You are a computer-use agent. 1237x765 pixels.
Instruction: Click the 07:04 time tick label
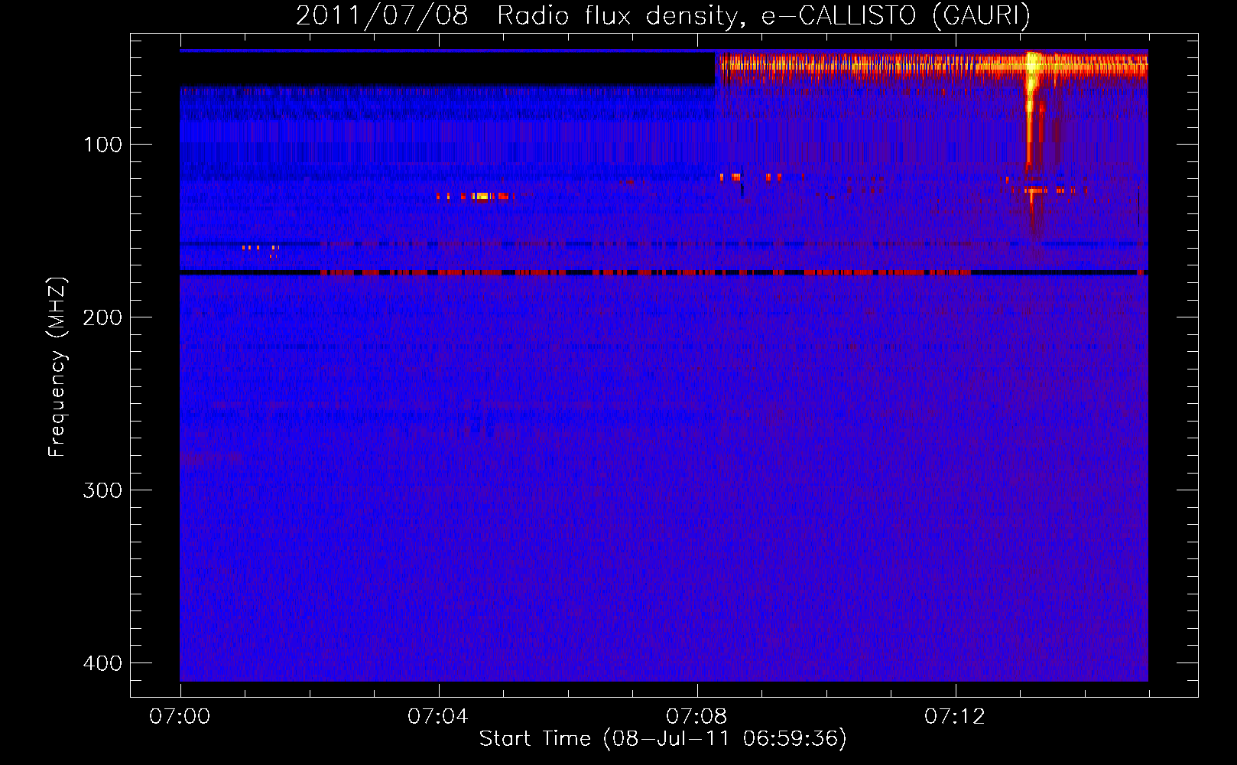pyautogui.click(x=437, y=717)
